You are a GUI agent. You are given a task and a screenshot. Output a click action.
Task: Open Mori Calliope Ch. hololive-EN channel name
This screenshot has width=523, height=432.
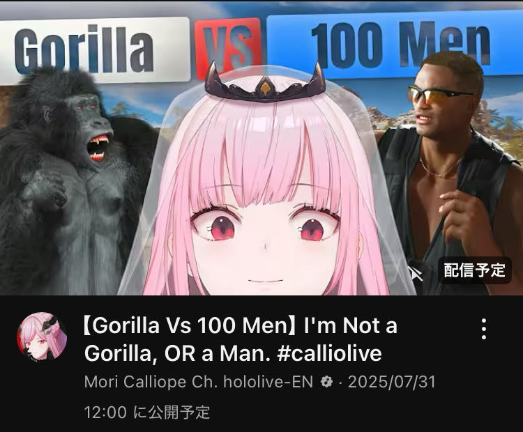click(x=199, y=382)
